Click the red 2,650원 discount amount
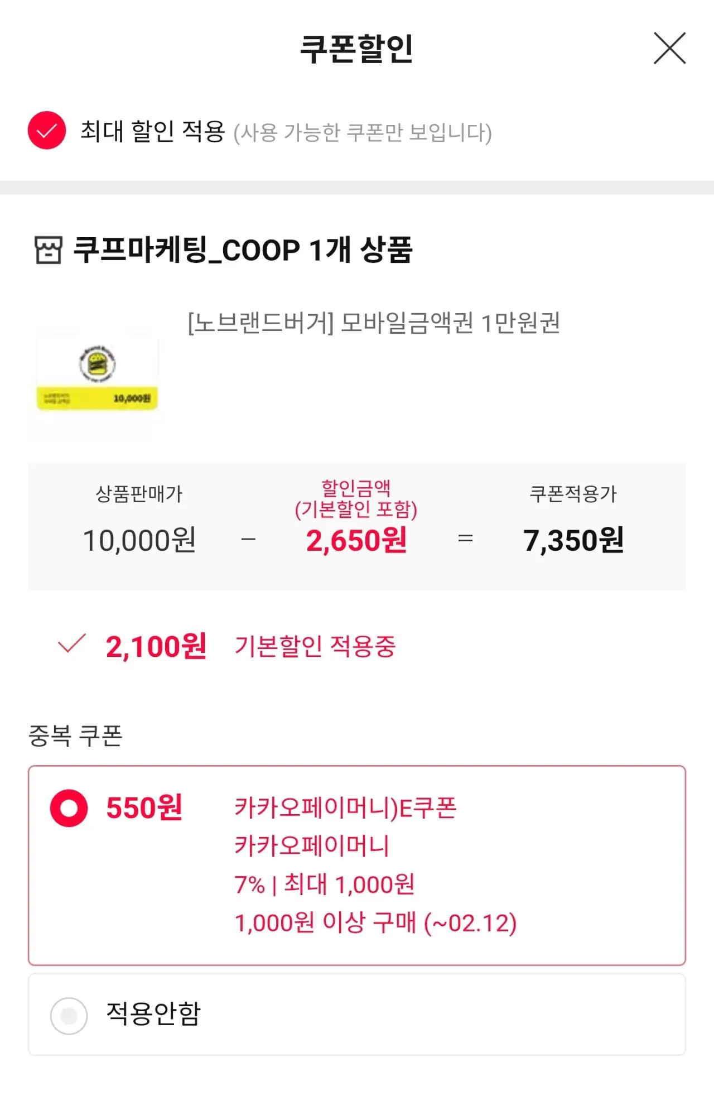The image size is (714, 1096). [x=356, y=540]
